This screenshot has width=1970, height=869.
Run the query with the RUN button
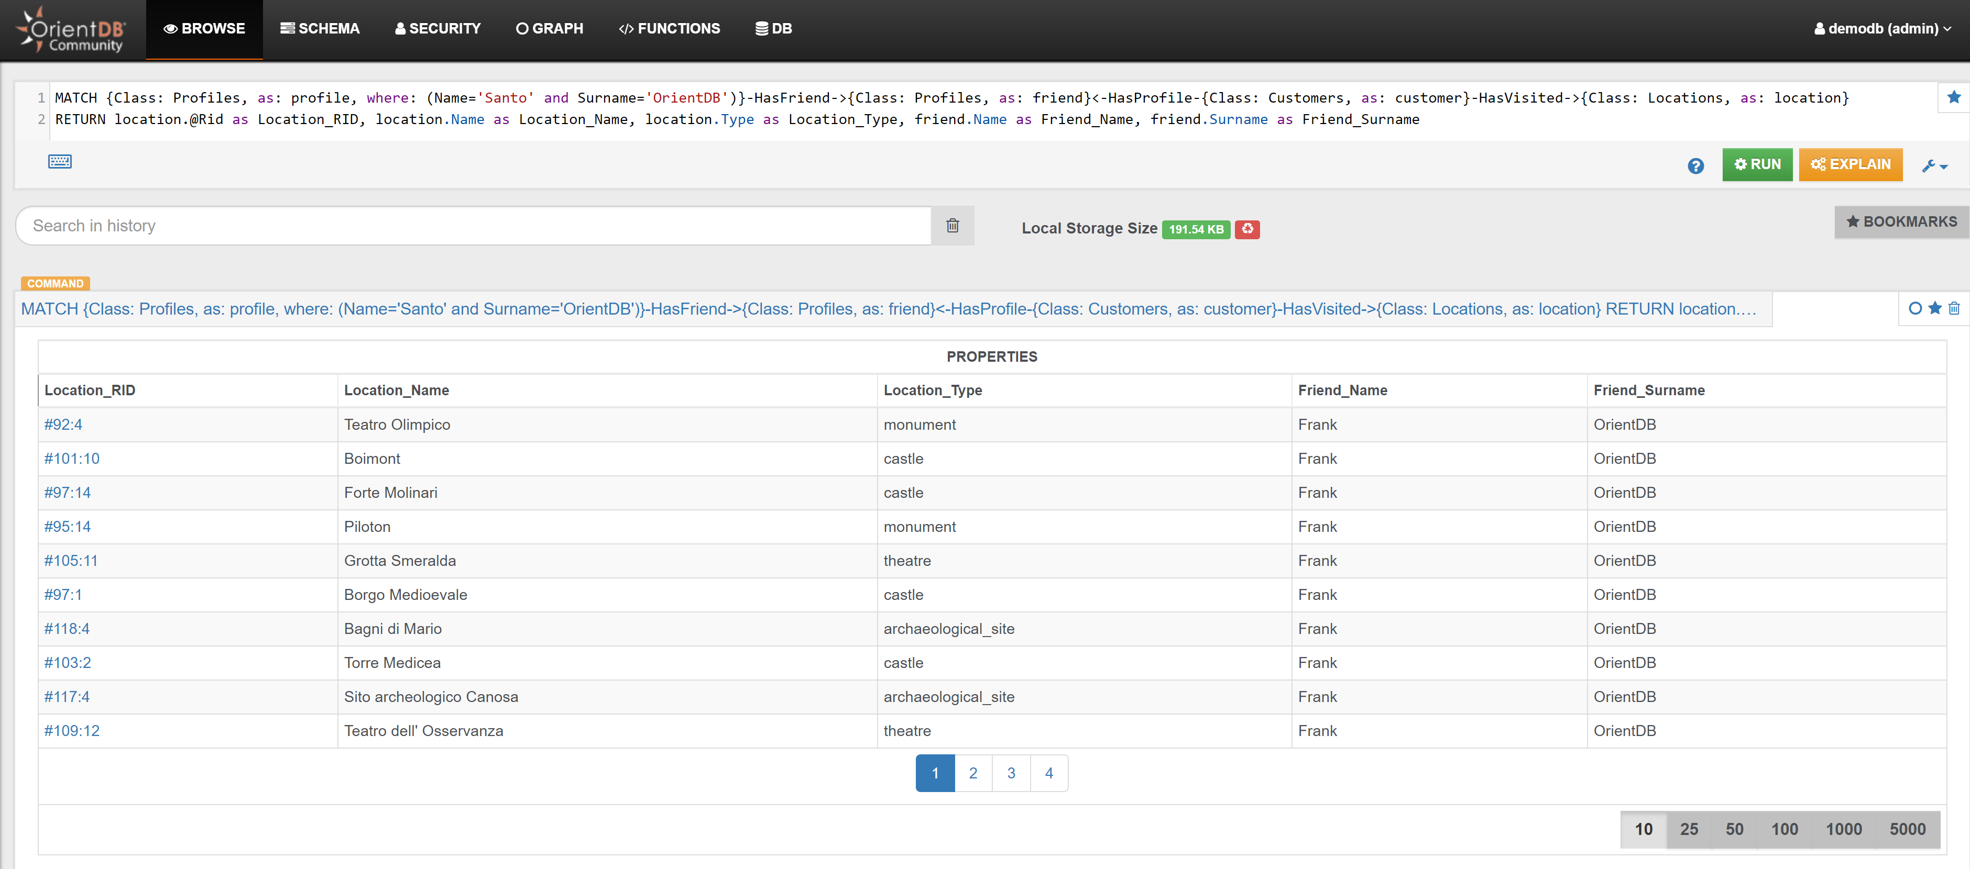[1757, 164]
